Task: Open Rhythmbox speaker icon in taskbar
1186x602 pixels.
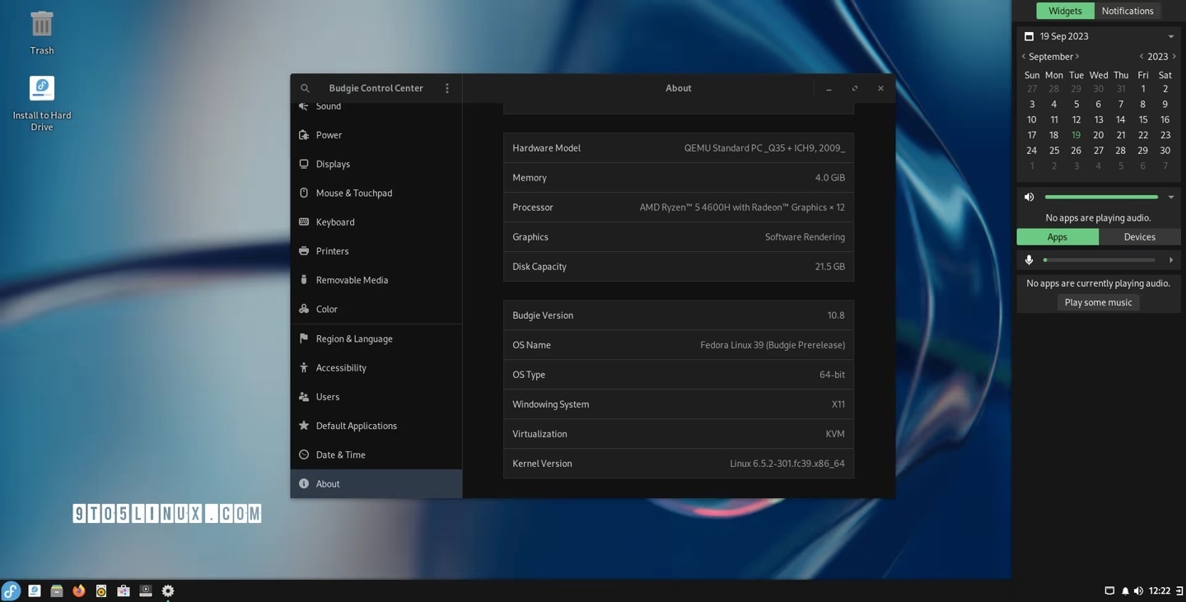Action: [x=101, y=590]
